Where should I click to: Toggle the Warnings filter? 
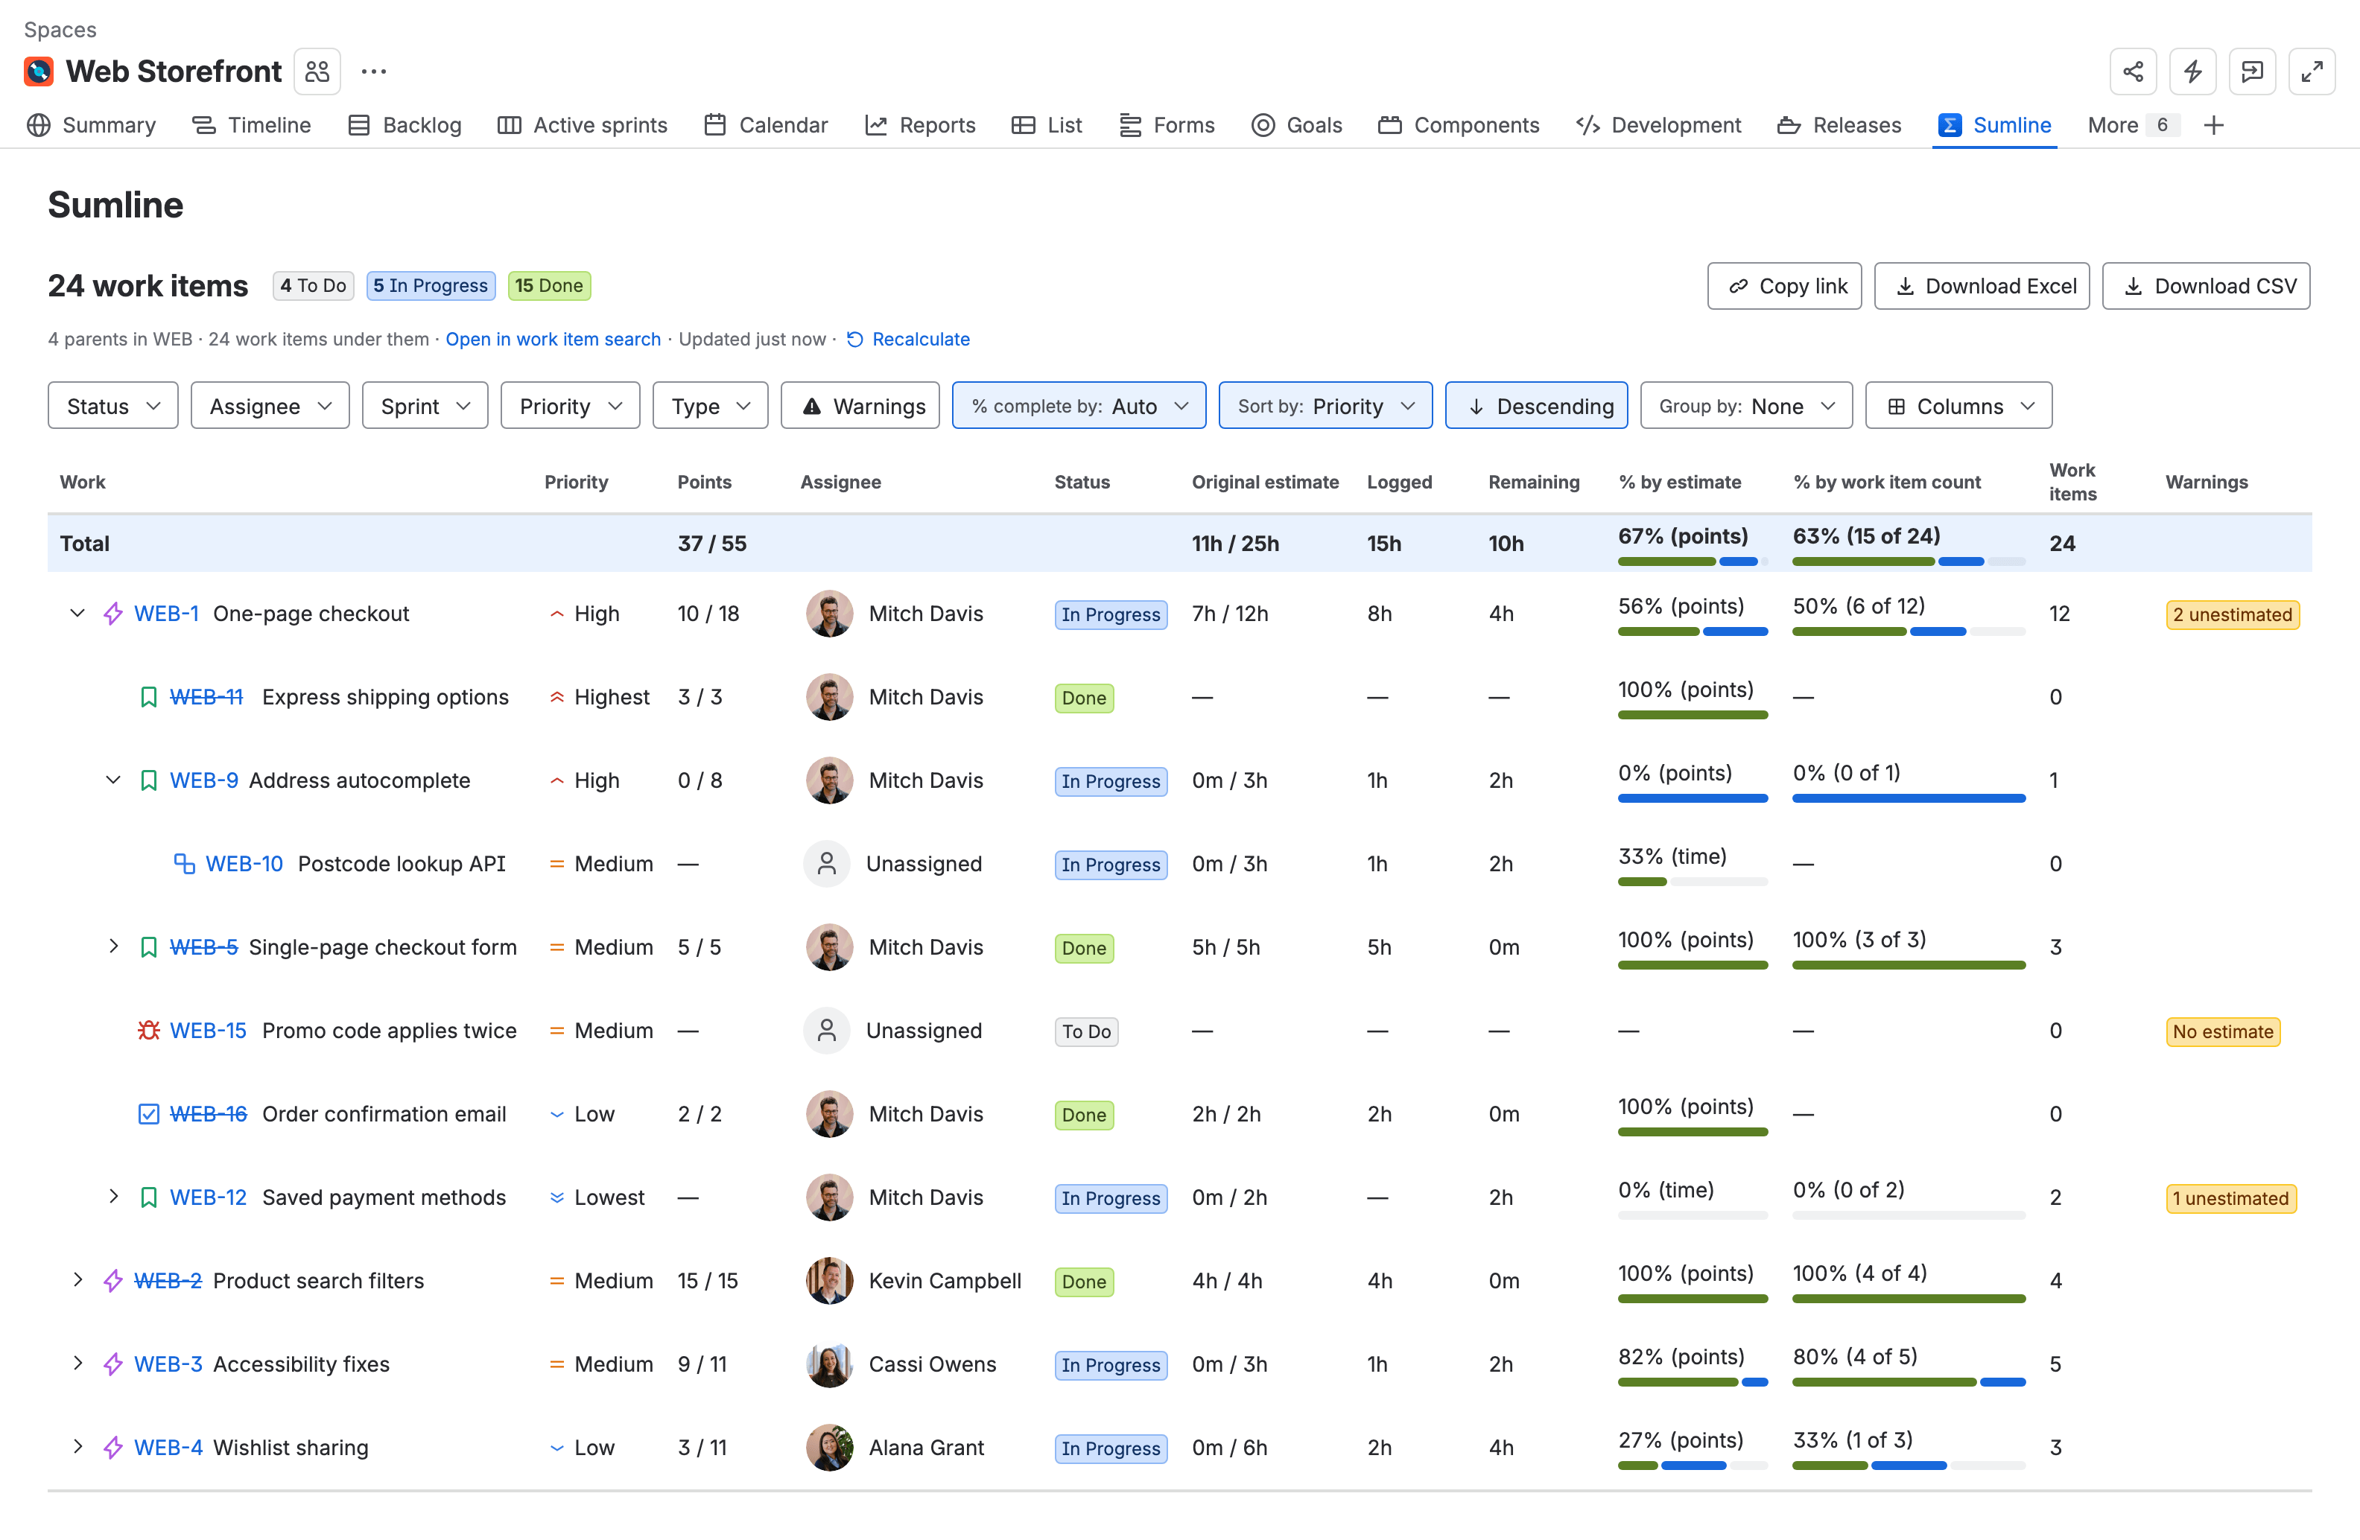(860, 405)
